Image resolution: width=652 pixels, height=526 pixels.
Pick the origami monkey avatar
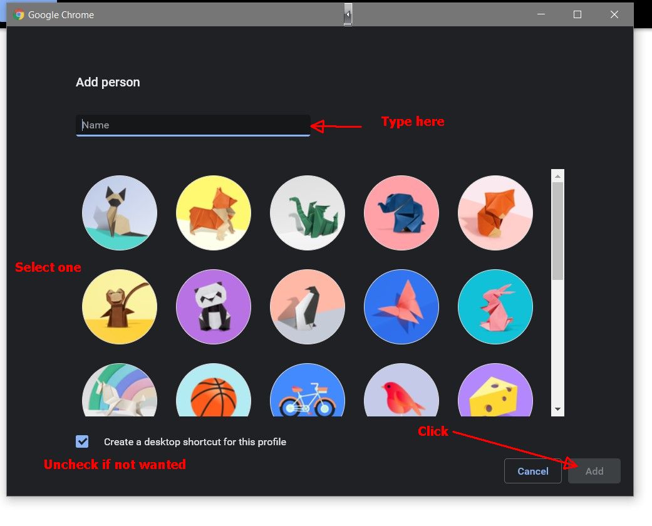tap(120, 307)
